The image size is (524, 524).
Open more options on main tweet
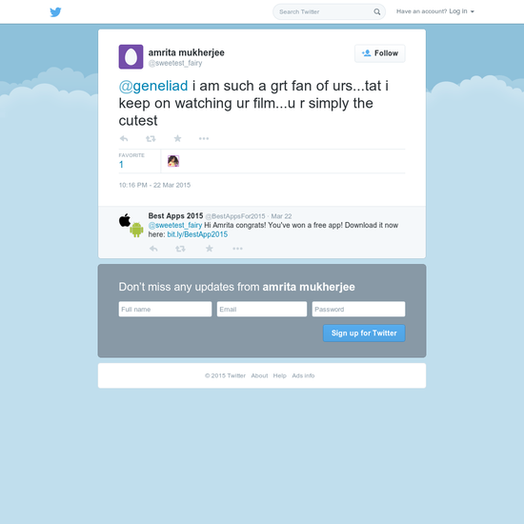204,138
